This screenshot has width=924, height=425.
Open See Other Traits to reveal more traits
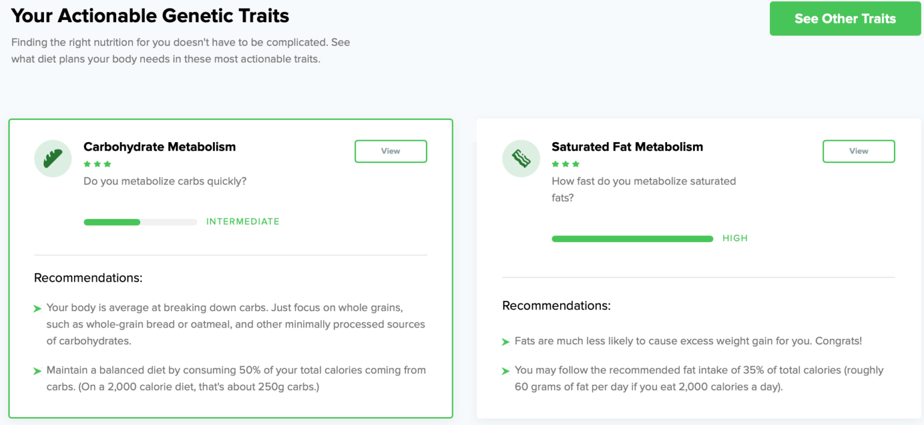pos(845,19)
